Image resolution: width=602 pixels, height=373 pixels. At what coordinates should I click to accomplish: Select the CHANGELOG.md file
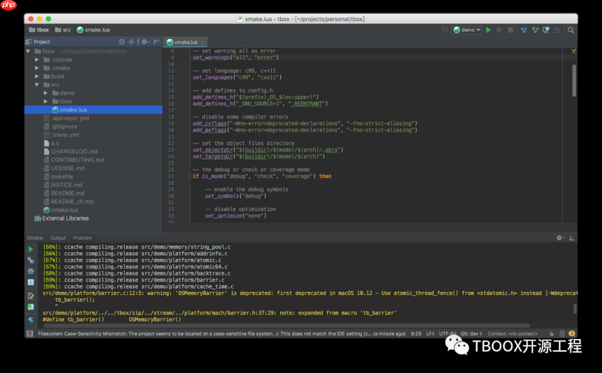[71, 151]
